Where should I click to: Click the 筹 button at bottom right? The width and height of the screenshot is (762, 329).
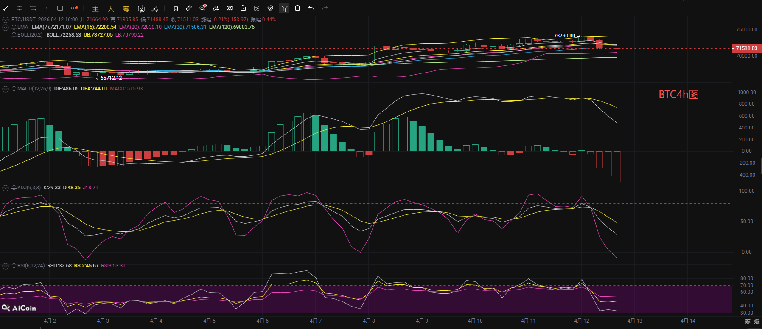(748, 322)
